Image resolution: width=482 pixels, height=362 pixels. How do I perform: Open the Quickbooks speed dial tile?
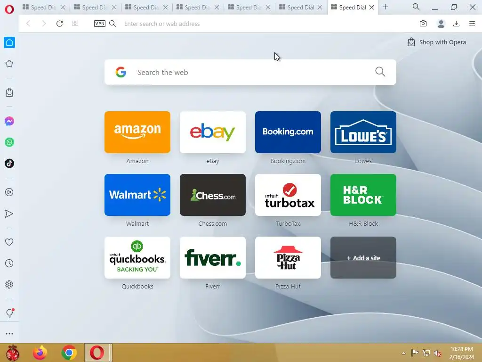[137, 258]
